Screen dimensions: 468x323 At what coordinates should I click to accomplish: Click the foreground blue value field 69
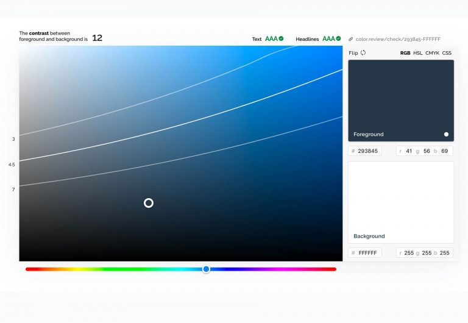click(444, 151)
